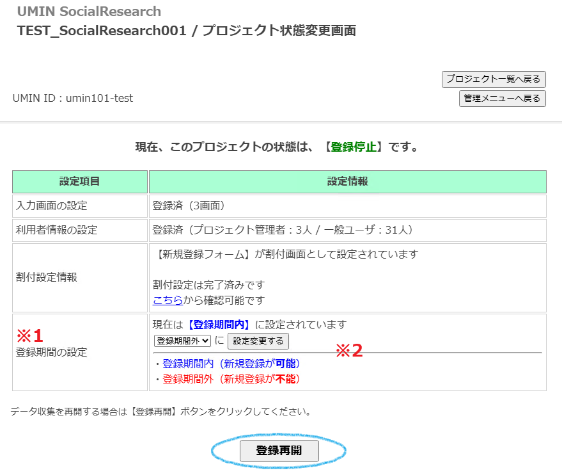Image resolution: width=562 pixels, height=475 pixels.
Task: Click the 登録再開 button
Action: 279,451
